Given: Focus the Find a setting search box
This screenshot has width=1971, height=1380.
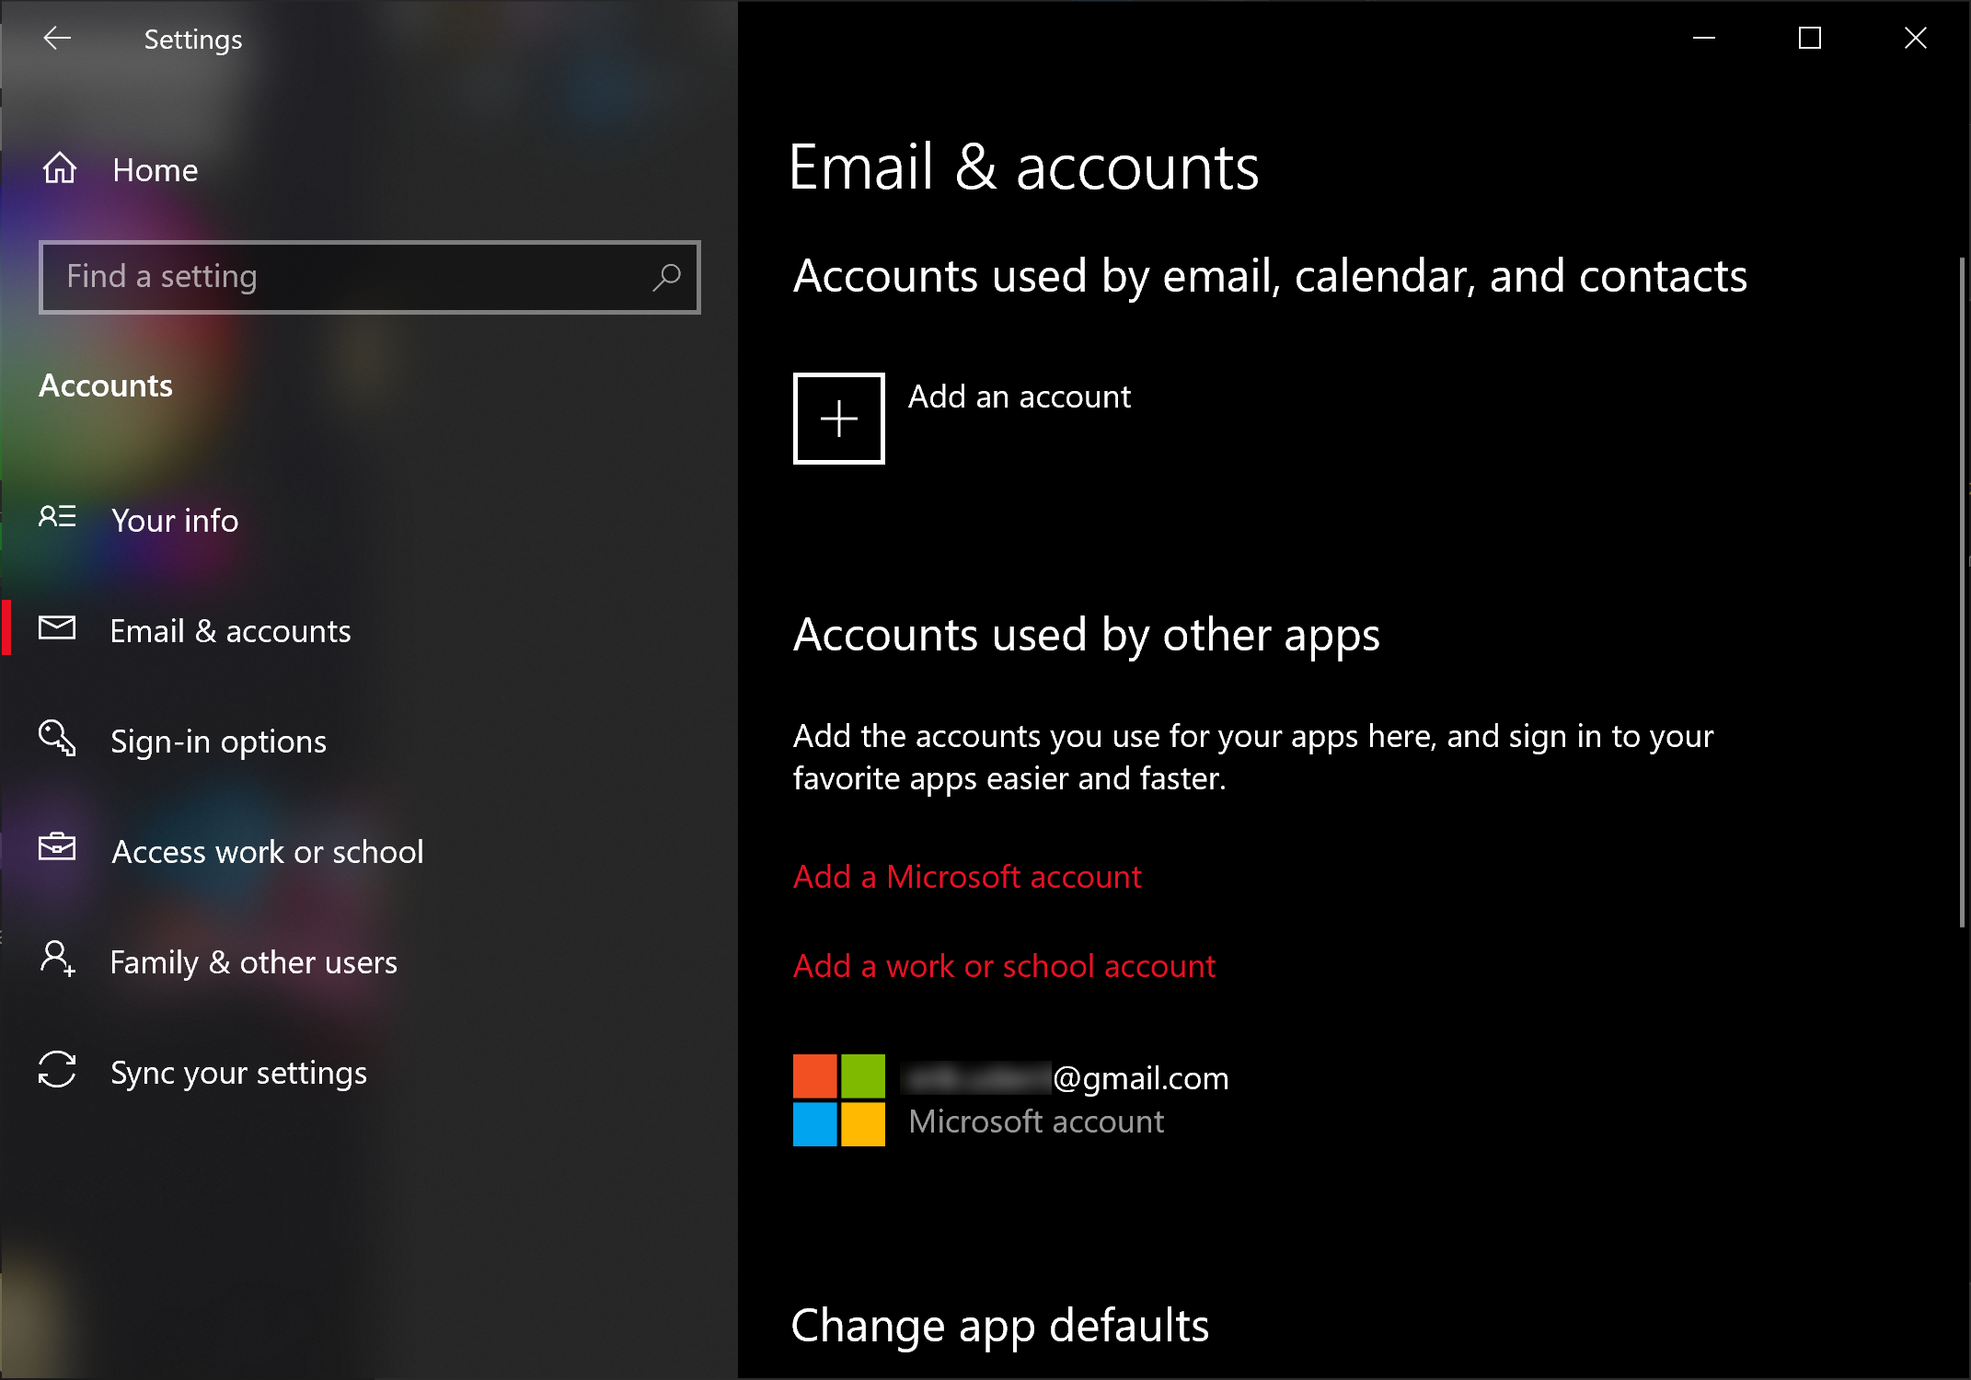Looking at the screenshot, I should click(x=350, y=277).
